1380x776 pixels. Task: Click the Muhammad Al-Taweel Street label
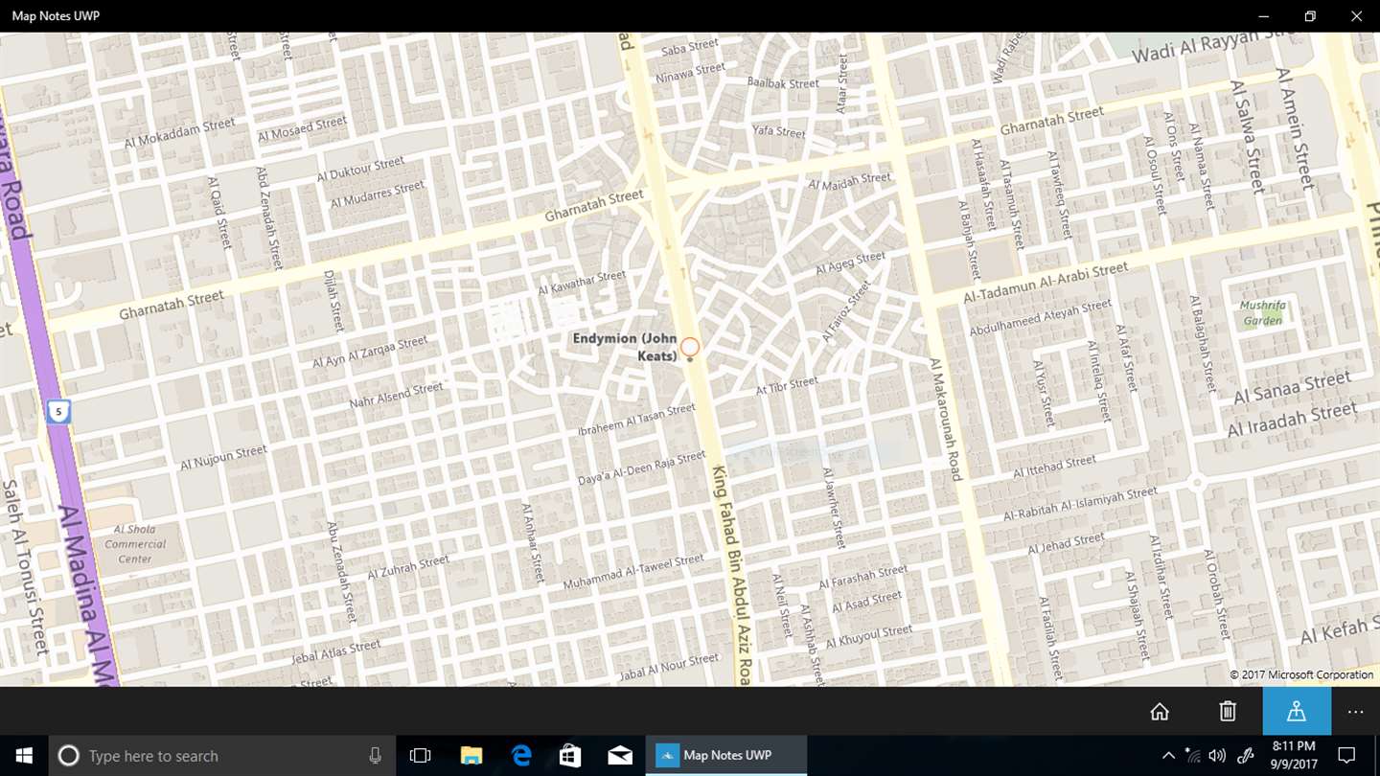(x=633, y=571)
